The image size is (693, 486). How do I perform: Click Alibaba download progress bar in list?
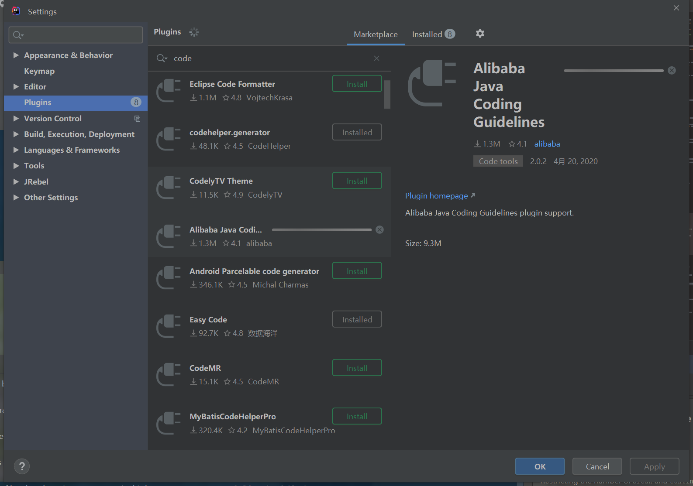tap(321, 229)
